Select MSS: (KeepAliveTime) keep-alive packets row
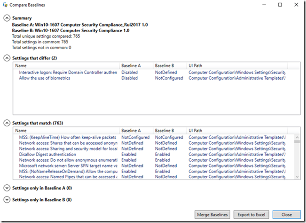This screenshot has width=306, height=223. (x=154, y=137)
